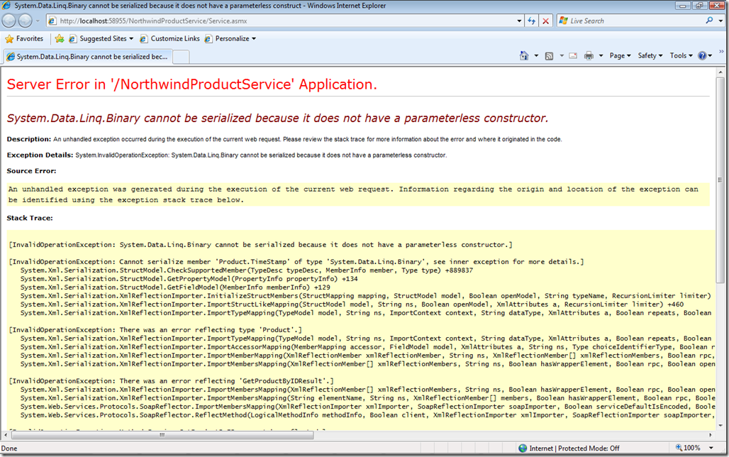Image resolution: width=729 pixels, height=457 pixels.
Task: Click the 100% zoom level button
Action: pyautogui.click(x=688, y=448)
